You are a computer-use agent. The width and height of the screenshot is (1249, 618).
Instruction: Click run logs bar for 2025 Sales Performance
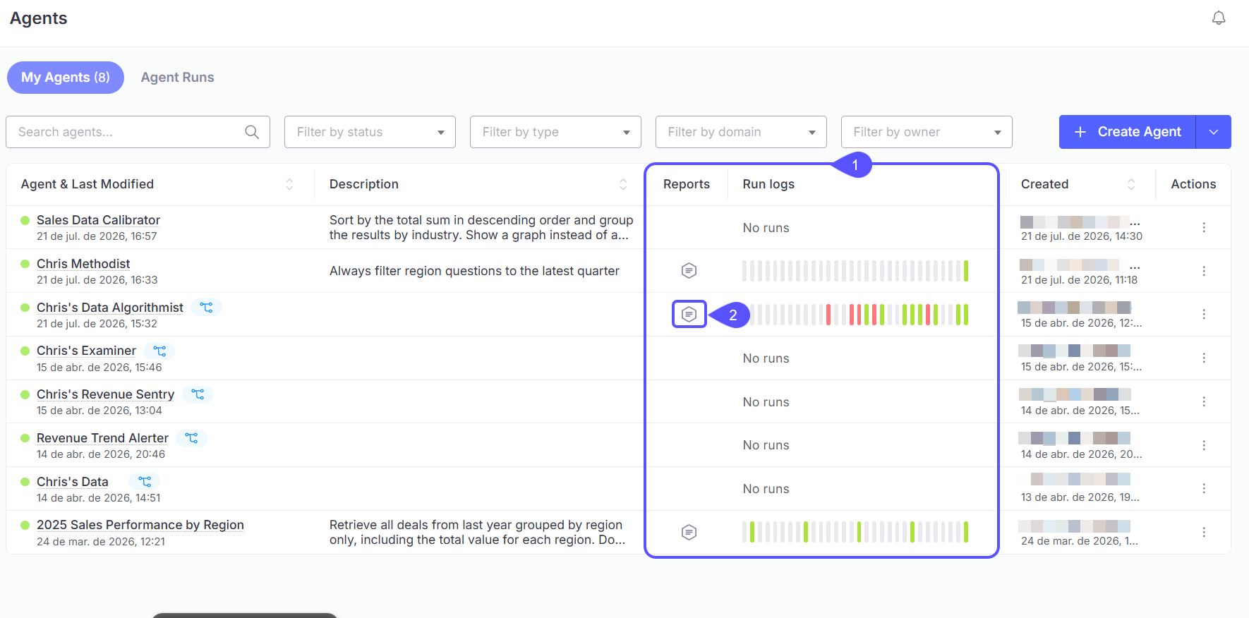(x=855, y=532)
